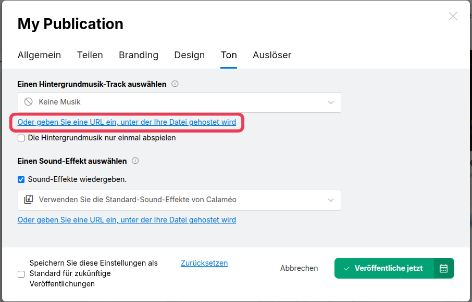472x302 pixels.
Task: Click the URL link under sound effect dropdown
Action: (x=127, y=220)
